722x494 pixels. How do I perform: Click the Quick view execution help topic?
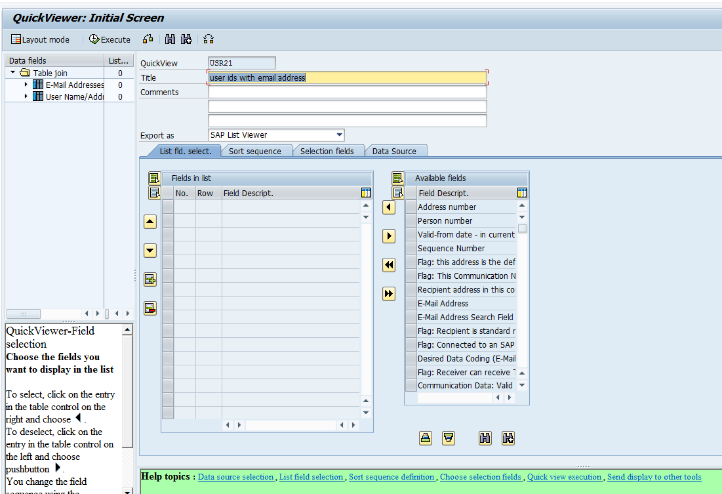point(565,477)
